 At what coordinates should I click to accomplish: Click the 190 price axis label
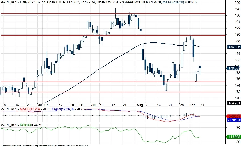click(237, 34)
